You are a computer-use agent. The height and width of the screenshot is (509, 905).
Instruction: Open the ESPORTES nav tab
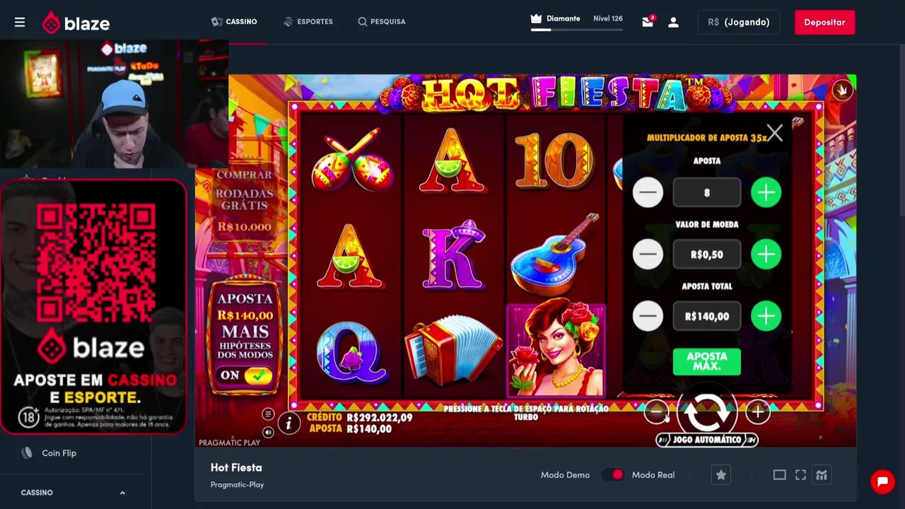(x=308, y=22)
